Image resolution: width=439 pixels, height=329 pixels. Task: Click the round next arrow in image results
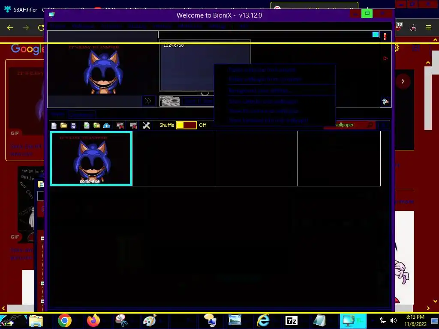point(403,81)
